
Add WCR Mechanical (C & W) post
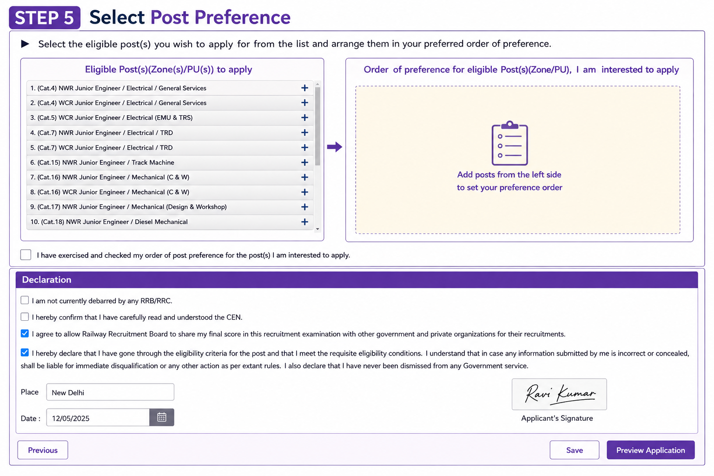(304, 192)
